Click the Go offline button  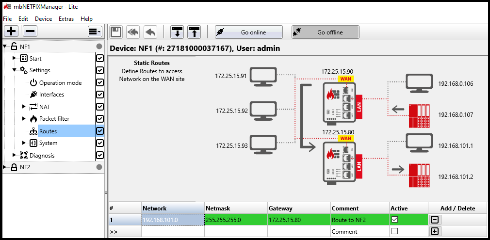click(x=326, y=32)
